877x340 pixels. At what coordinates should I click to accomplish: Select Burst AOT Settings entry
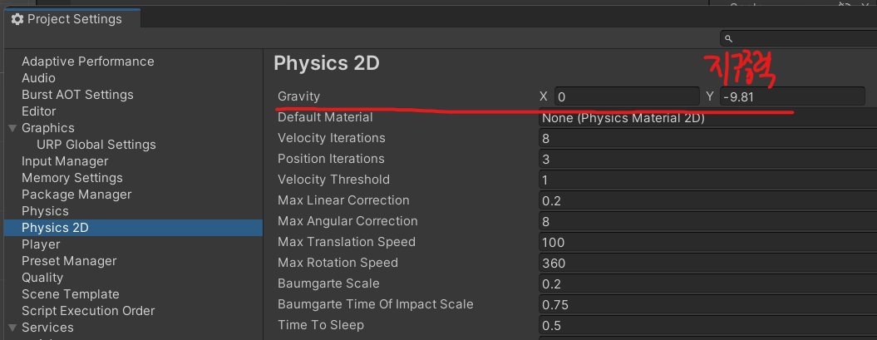77,95
